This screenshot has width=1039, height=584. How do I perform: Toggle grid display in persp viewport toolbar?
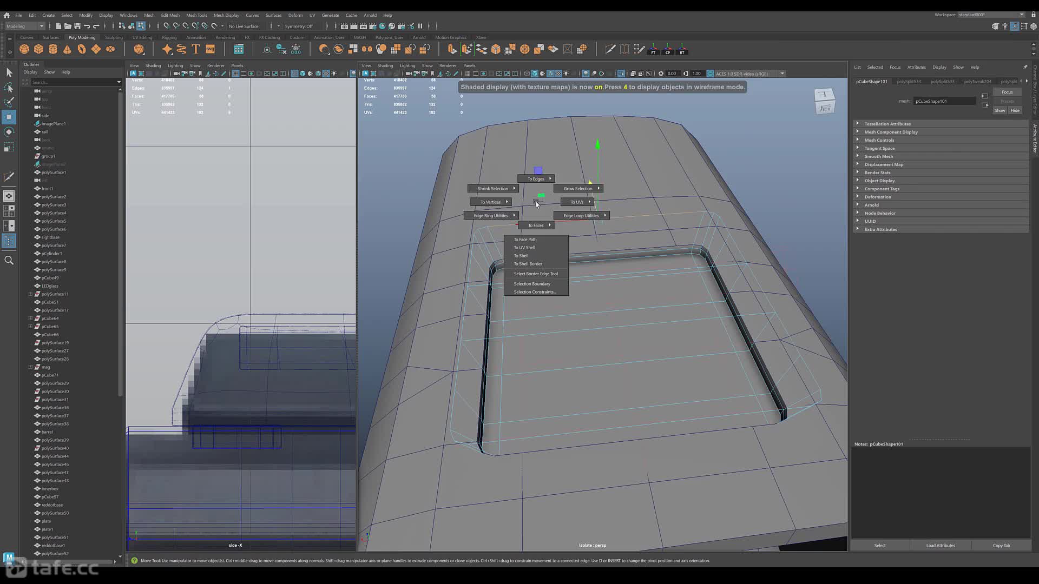[468, 74]
